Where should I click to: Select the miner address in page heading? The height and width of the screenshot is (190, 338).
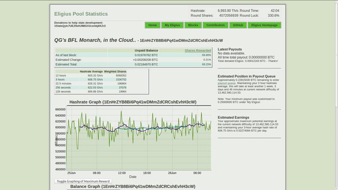pos(181,41)
